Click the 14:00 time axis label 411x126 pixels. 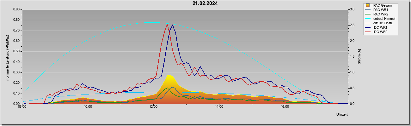[219, 107]
